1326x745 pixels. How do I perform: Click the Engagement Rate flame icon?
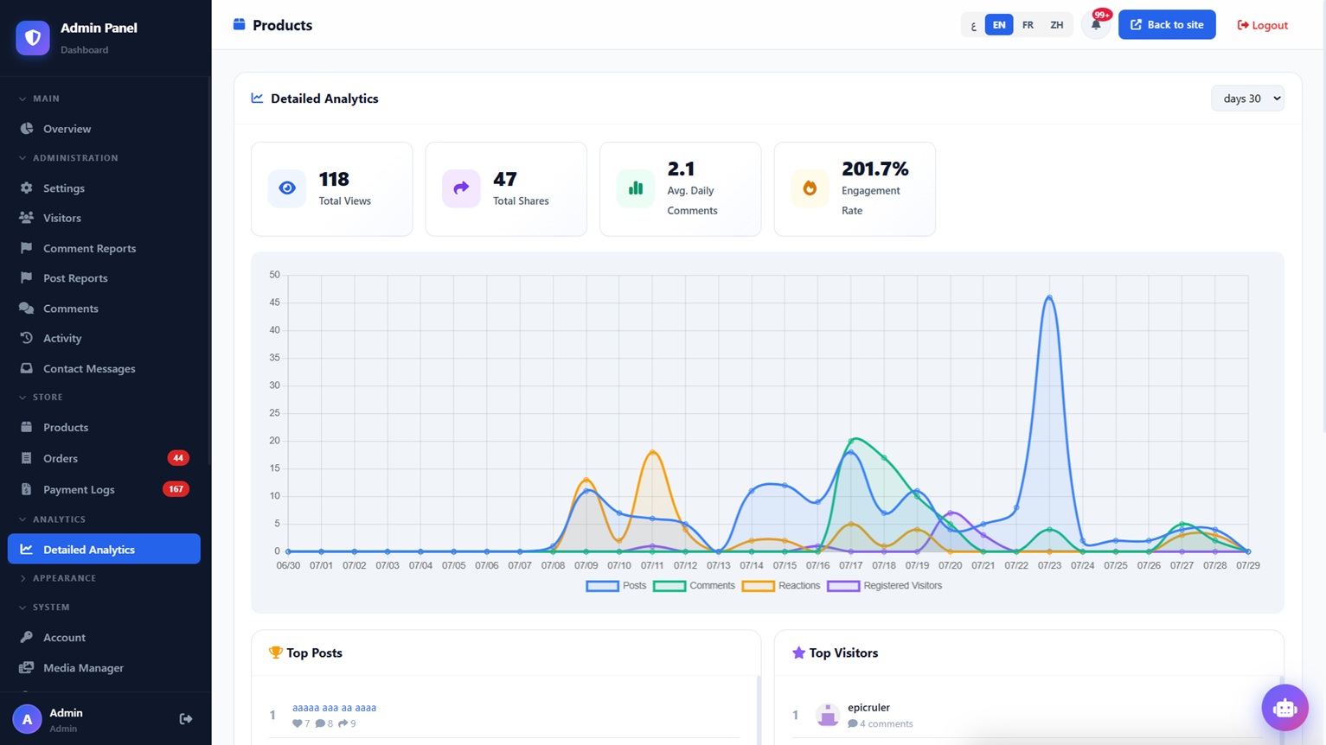pyautogui.click(x=810, y=188)
